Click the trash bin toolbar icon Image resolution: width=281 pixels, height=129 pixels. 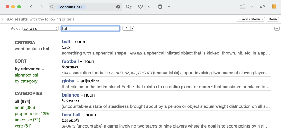click(x=160, y=7)
